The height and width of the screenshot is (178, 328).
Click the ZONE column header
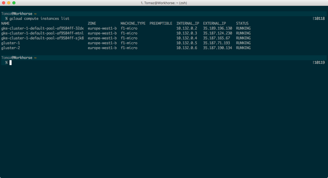92,23
